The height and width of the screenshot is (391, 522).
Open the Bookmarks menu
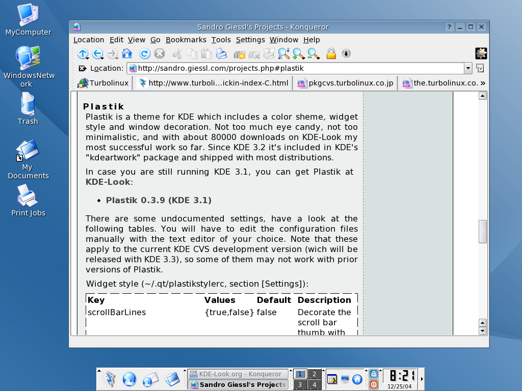point(186,40)
